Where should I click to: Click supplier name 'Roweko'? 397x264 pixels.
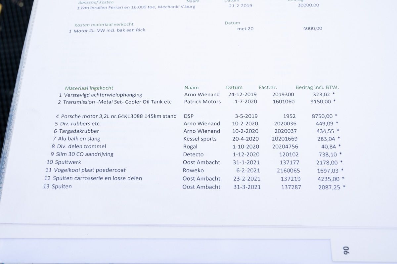click(x=193, y=170)
